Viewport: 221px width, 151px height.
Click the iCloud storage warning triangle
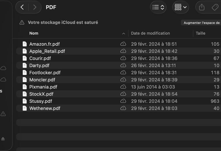pos(22,22)
